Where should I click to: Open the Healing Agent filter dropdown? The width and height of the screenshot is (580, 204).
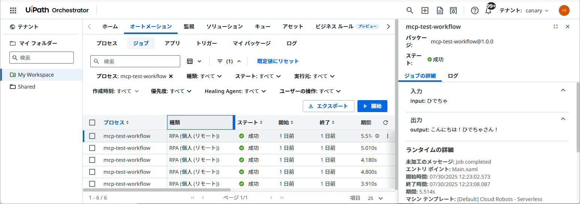235,91
